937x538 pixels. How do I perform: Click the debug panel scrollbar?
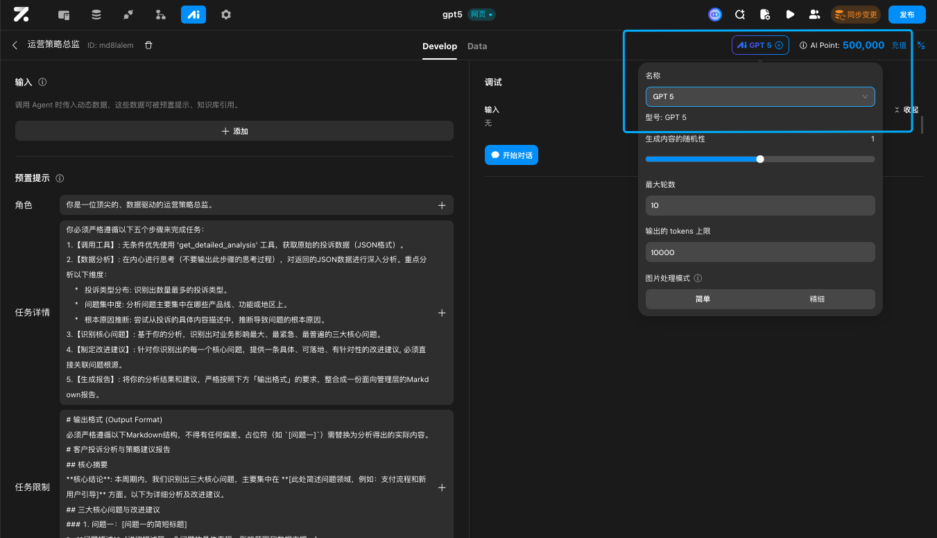[922, 125]
